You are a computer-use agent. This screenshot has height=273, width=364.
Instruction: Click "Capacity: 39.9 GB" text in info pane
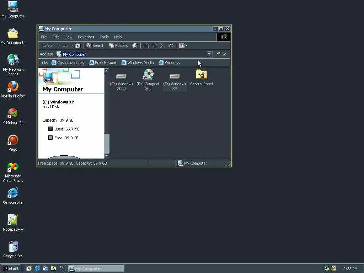(58, 120)
